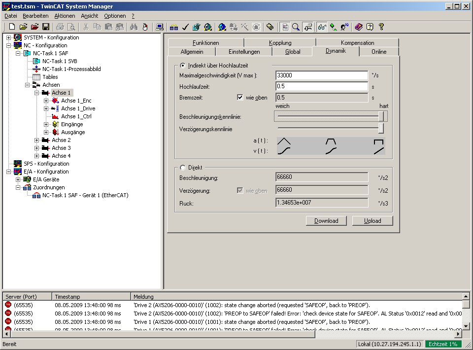Open the Funktionen tab

point(206,43)
